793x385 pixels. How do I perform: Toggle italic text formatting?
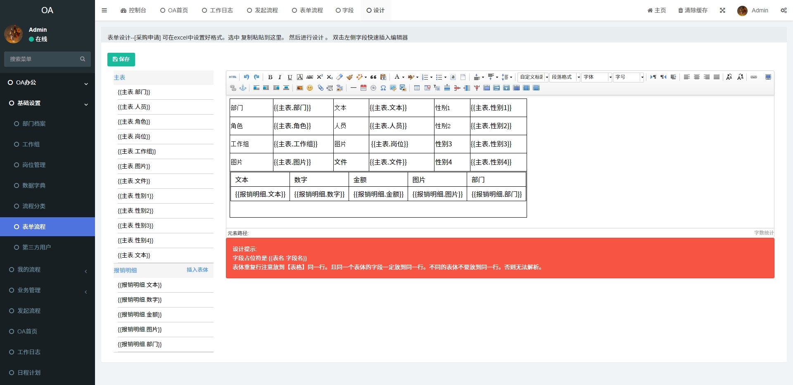(x=280, y=77)
